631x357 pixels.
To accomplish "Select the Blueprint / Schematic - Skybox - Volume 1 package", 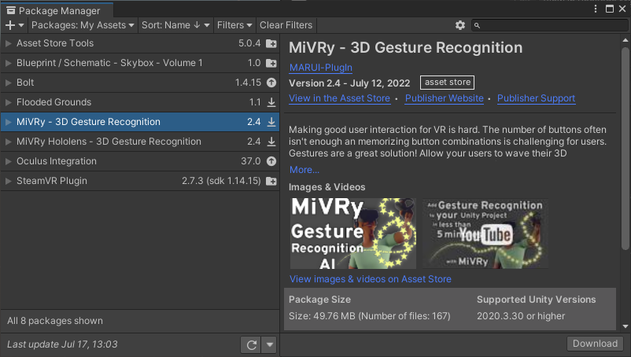I will (139, 63).
